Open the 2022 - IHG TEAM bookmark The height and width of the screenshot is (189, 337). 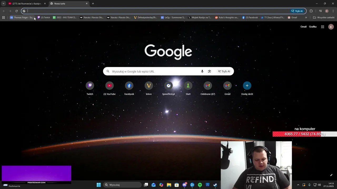(65, 18)
